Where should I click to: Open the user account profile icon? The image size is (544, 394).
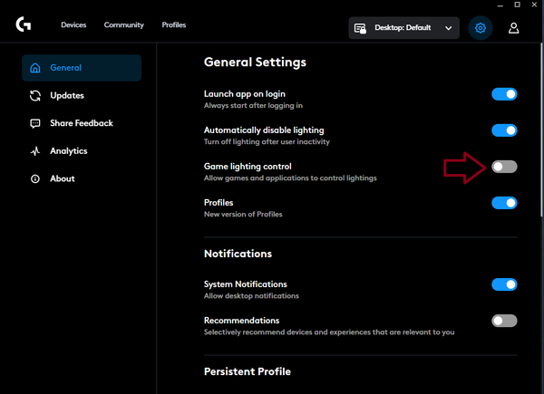click(514, 28)
